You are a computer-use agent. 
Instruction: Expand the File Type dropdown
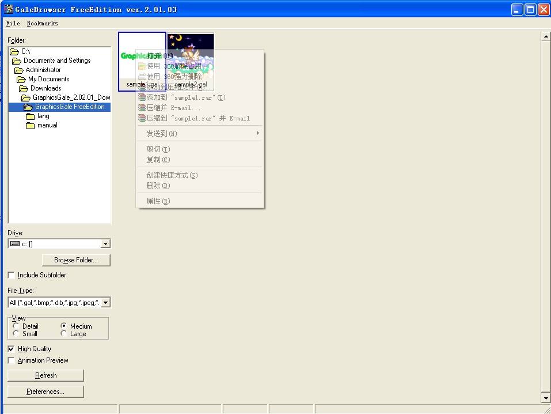pos(105,302)
